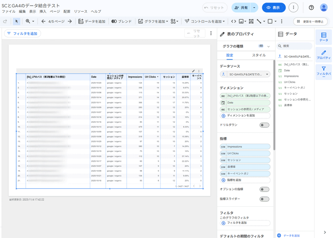Viewport: 333px width, 238px height.
Task: Open the embed URL code icon
Action: [234, 22]
